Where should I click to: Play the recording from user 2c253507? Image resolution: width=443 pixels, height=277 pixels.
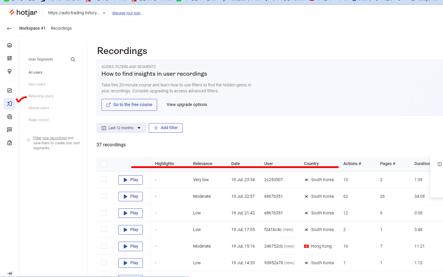131,180
